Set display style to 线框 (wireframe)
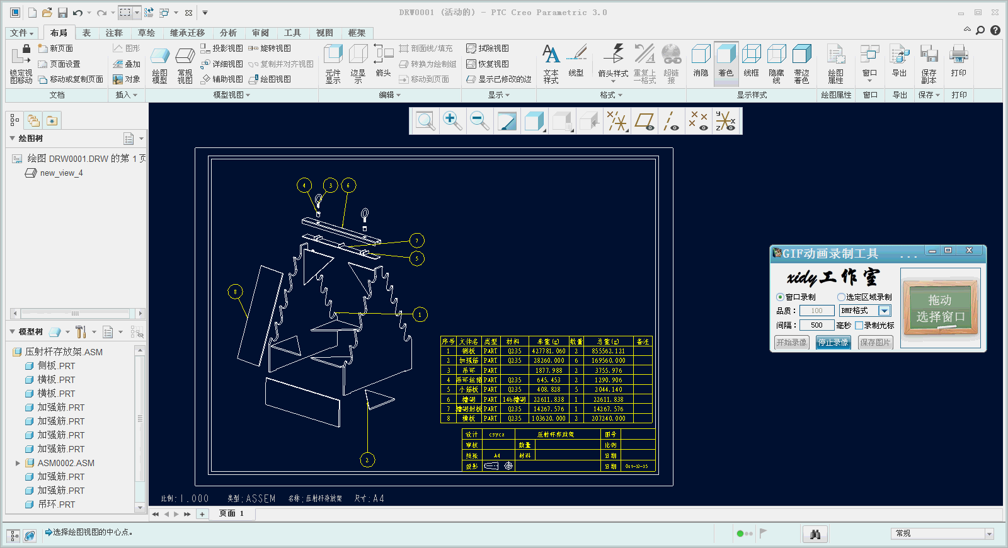Viewport: 1008px width, 548px height. point(751,62)
